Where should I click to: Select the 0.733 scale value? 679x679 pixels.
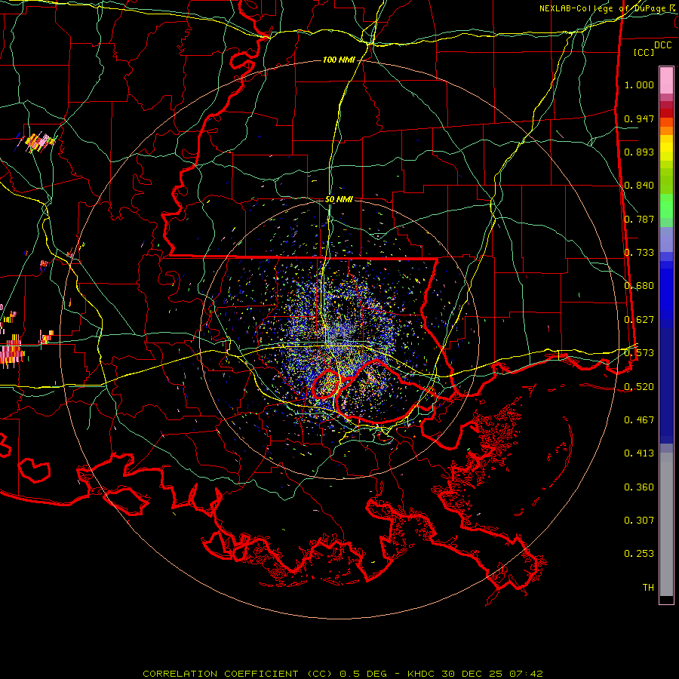639,253
